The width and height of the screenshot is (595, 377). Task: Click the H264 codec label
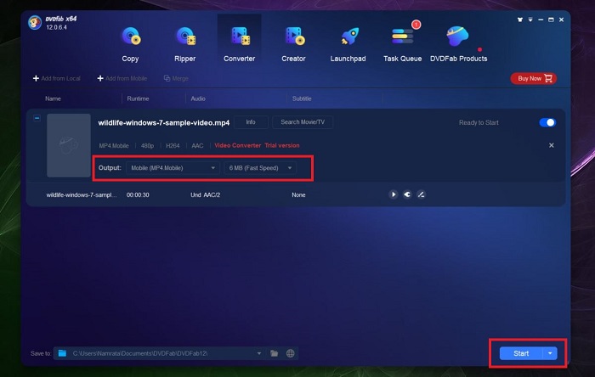(x=173, y=145)
